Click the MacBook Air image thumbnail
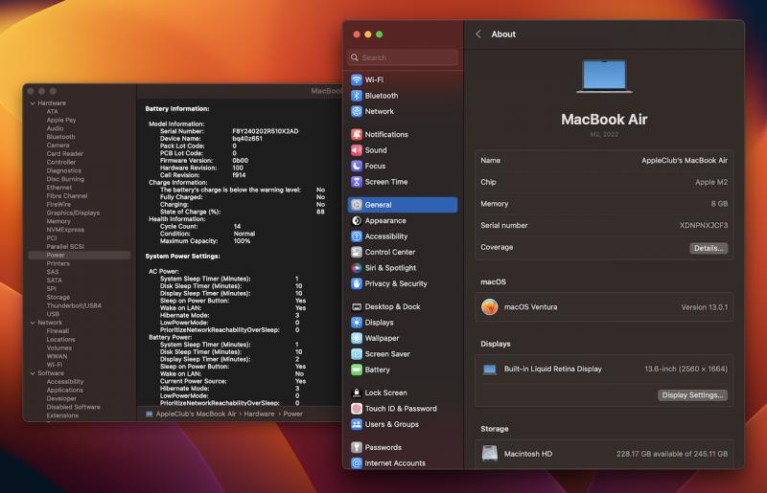The width and height of the screenshot is (767, 493). pyautogui.click(x=604, y=77)
